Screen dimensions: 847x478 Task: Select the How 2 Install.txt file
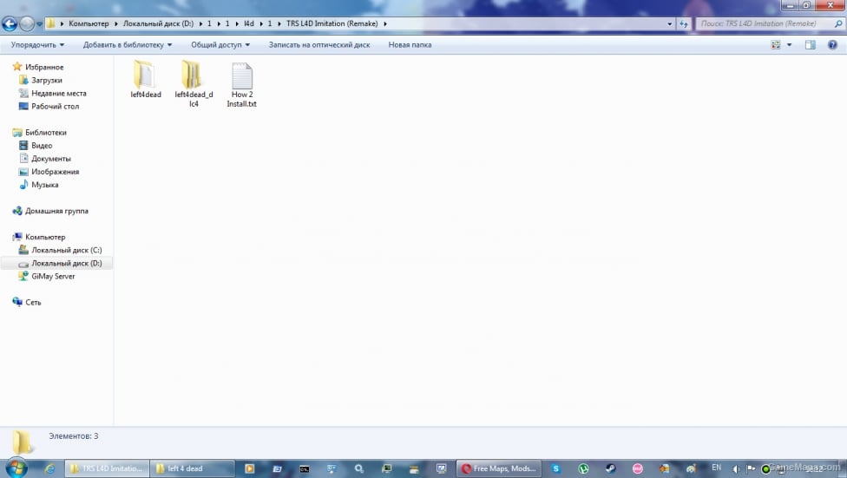tap(241, 85)
